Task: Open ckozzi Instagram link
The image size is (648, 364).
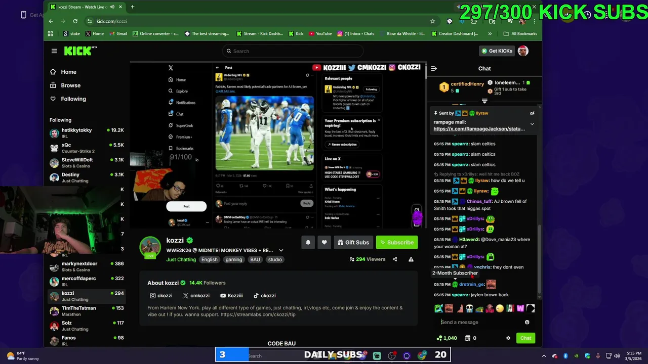Action: coord(161,296)
